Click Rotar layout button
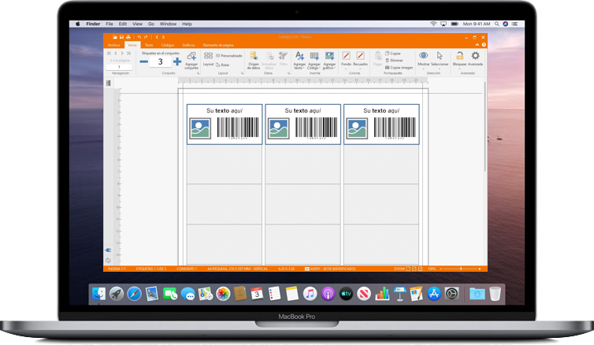The width and height of the screenshot is (594, 345). pyautogui.click(x=223, y=65)
